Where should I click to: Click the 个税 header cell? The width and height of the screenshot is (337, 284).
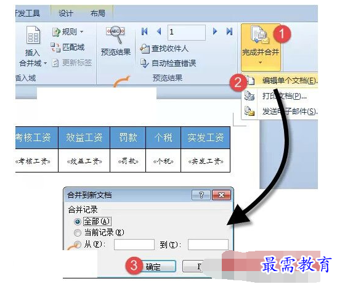[x=163, y=137]
